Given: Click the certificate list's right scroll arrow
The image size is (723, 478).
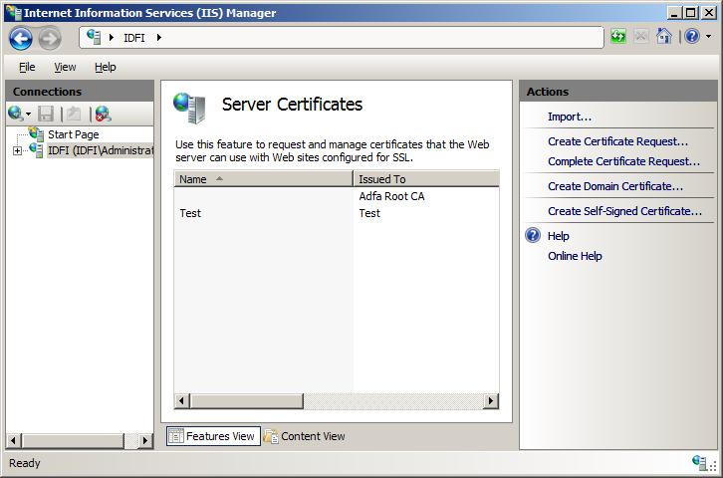Looking at the screenshot, I should click(491, 401).
